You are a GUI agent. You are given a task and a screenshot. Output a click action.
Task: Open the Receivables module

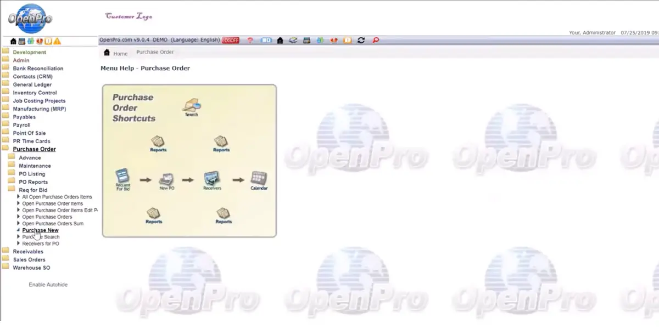click(28, 252)
